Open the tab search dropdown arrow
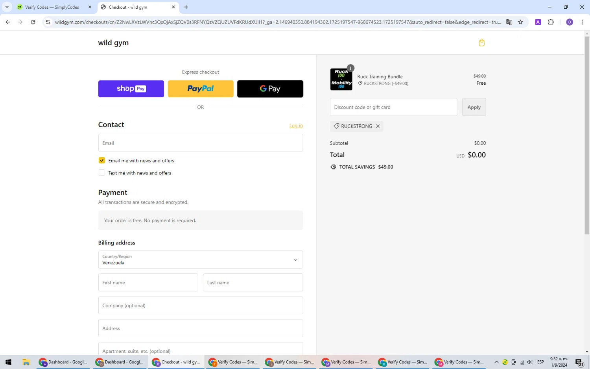The width and height of the screenshot is (590, 369). 7,7
